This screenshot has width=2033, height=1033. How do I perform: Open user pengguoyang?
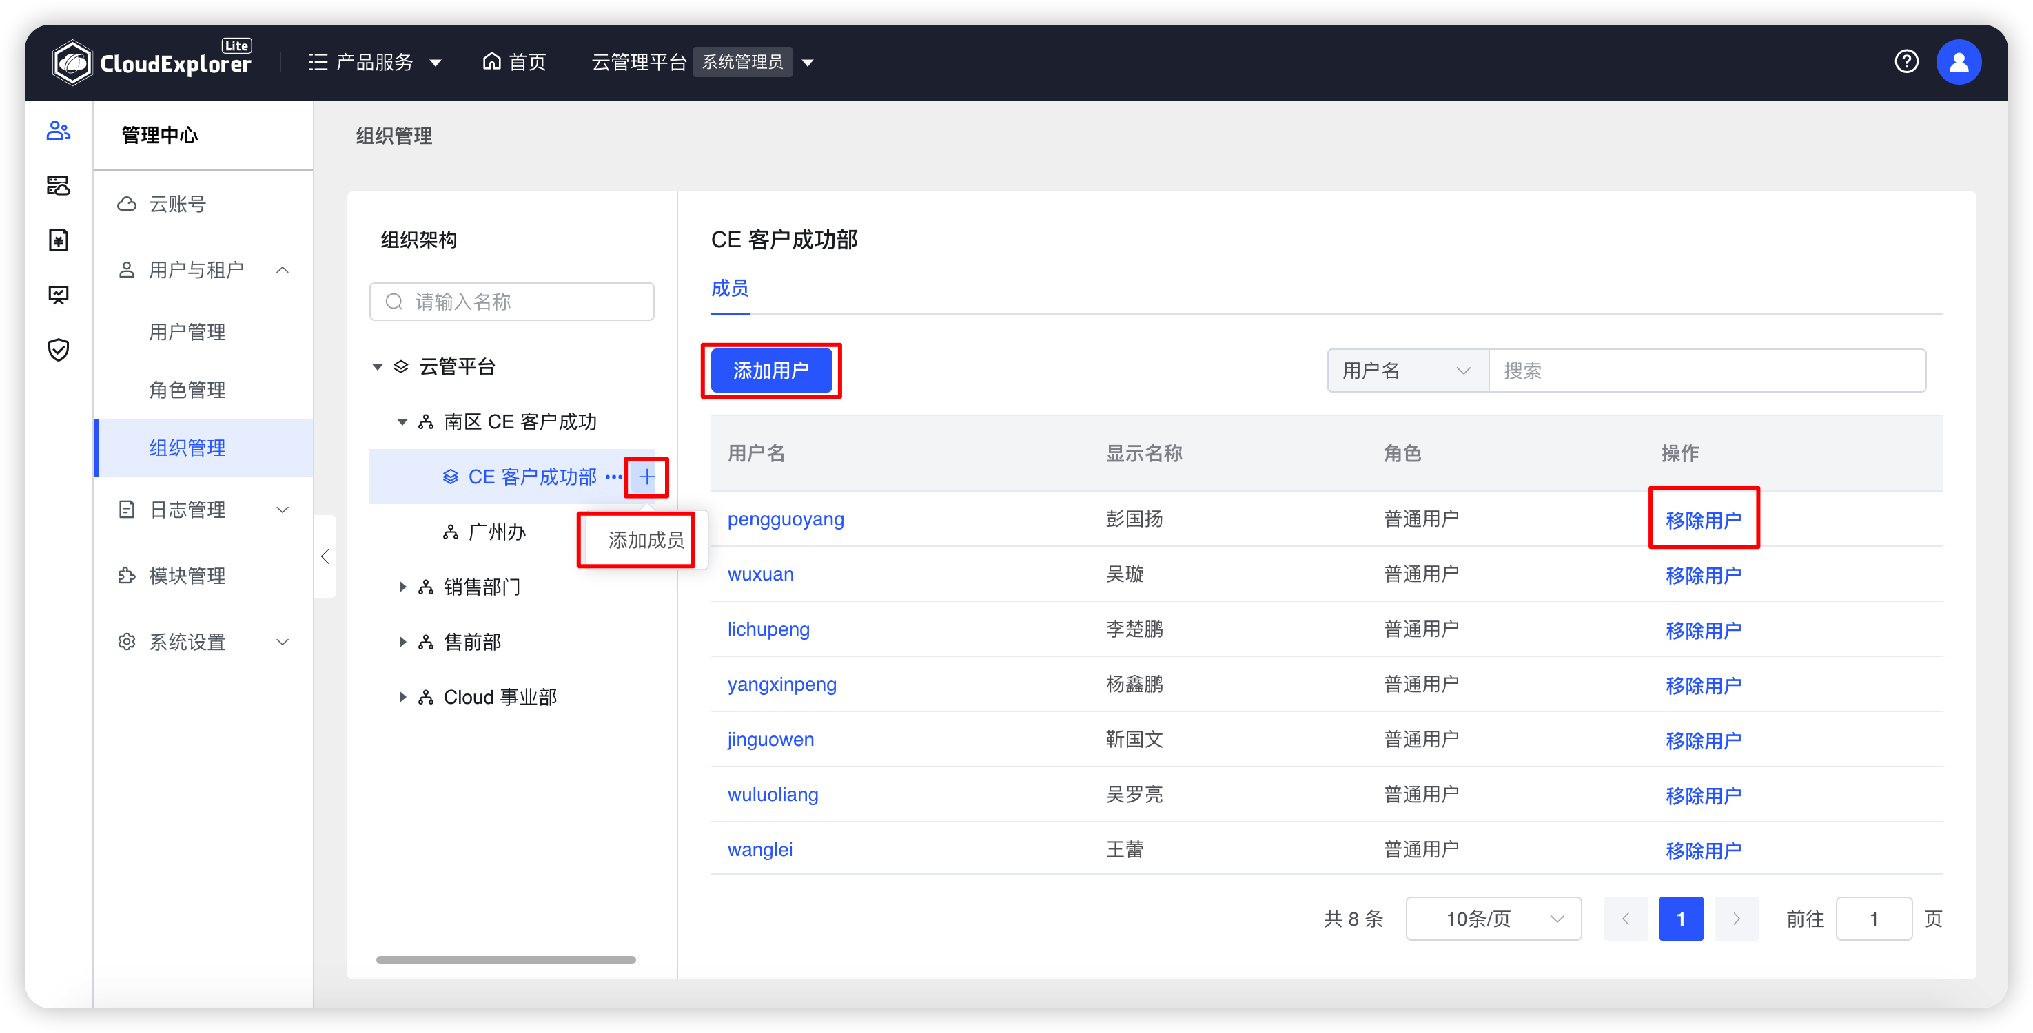[x=785, y=519]
